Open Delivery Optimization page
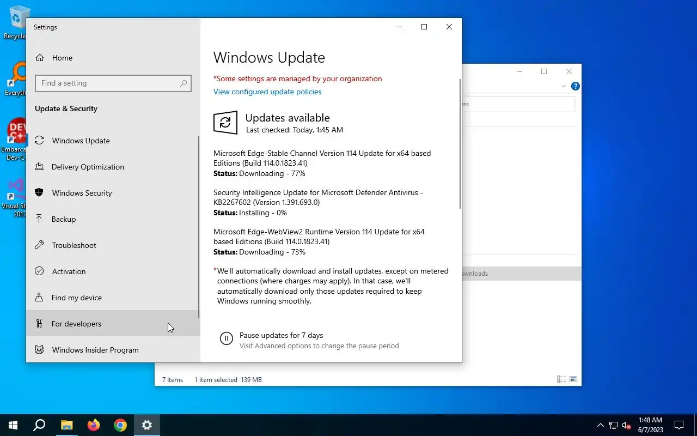 [113, 167]
